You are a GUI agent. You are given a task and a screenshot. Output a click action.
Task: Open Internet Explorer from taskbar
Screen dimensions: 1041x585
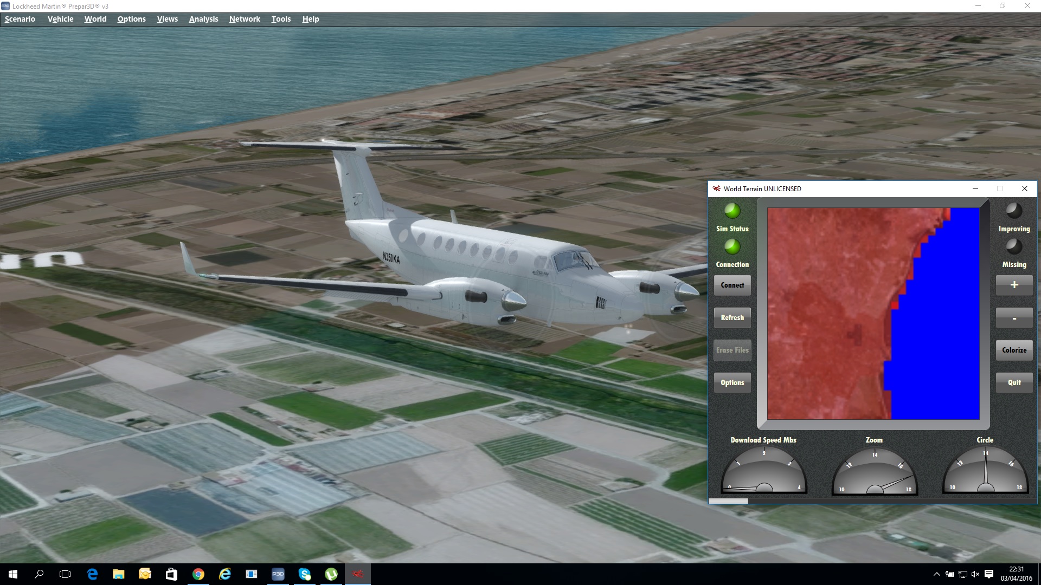coord(224,574)
